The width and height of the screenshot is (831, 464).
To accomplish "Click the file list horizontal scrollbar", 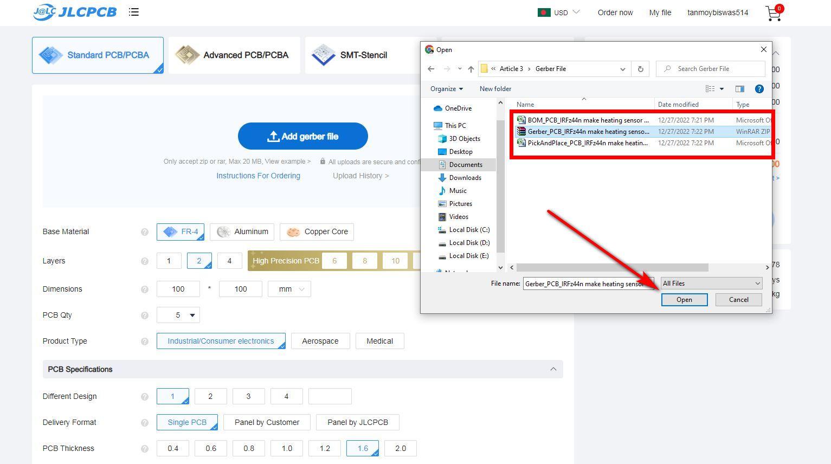I will point(613,268).
